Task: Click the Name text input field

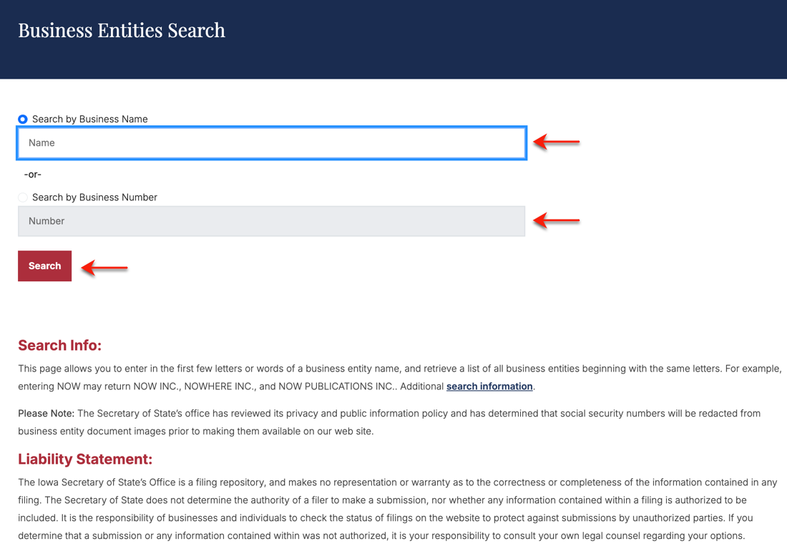Action: pos(272,143)
